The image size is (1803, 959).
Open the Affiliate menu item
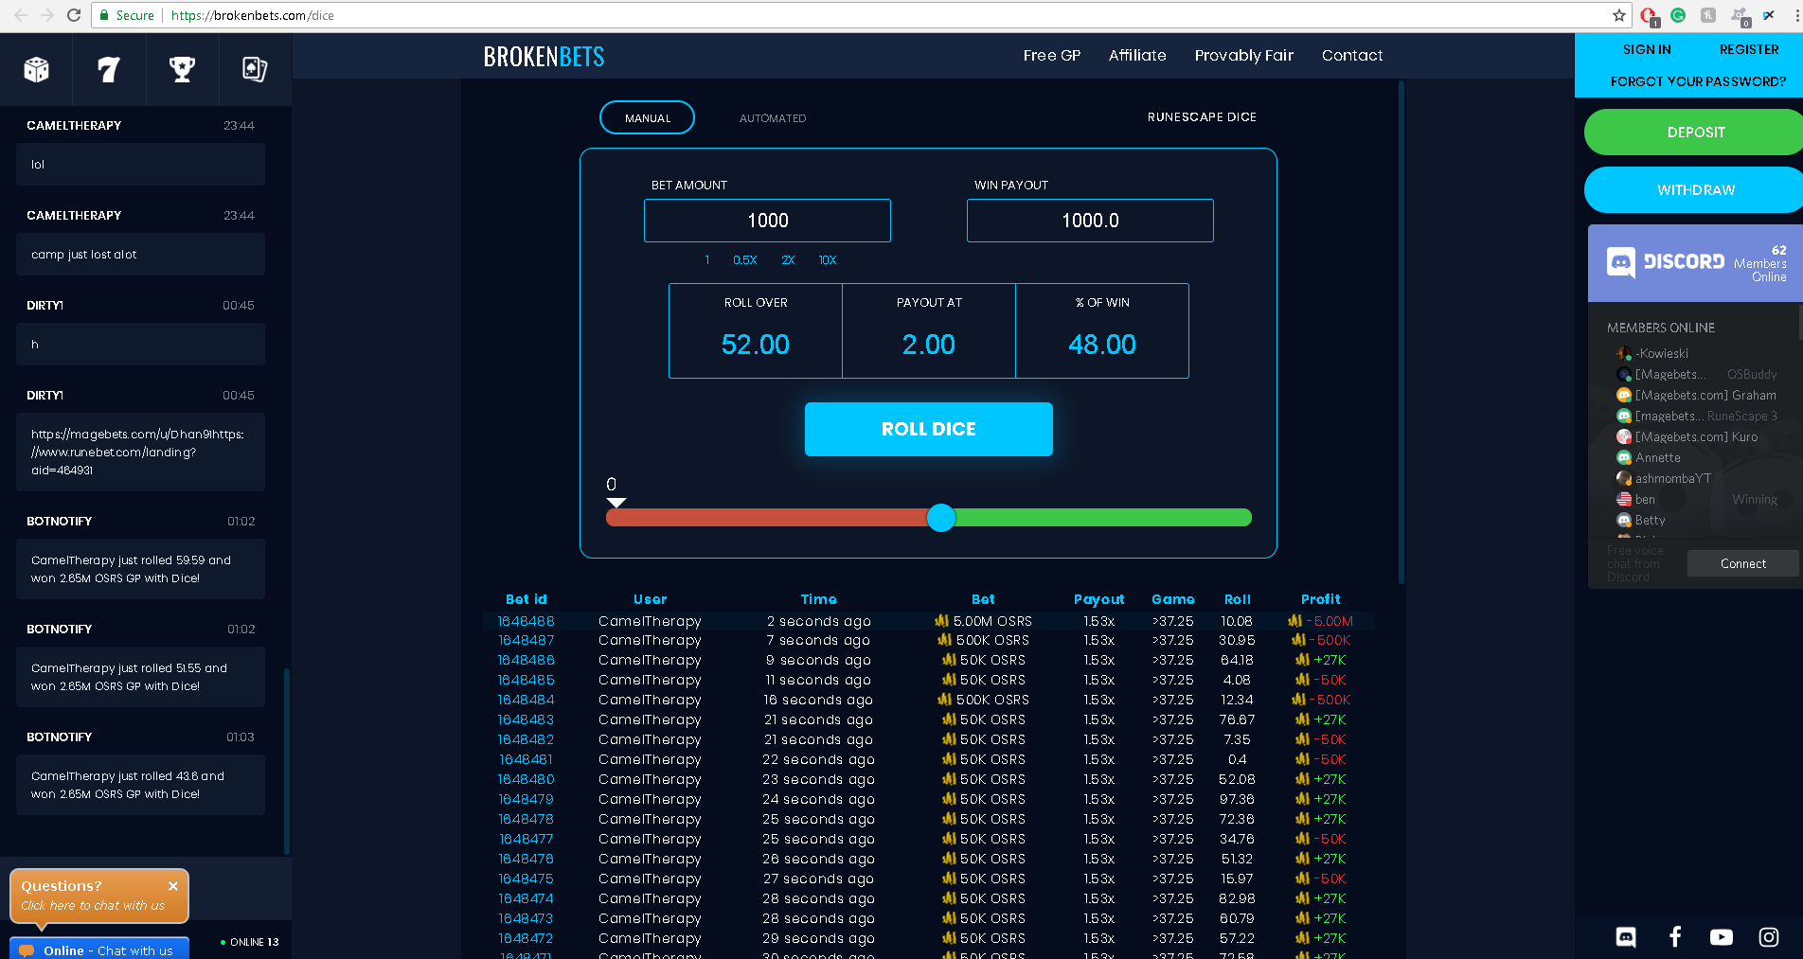1137,56
